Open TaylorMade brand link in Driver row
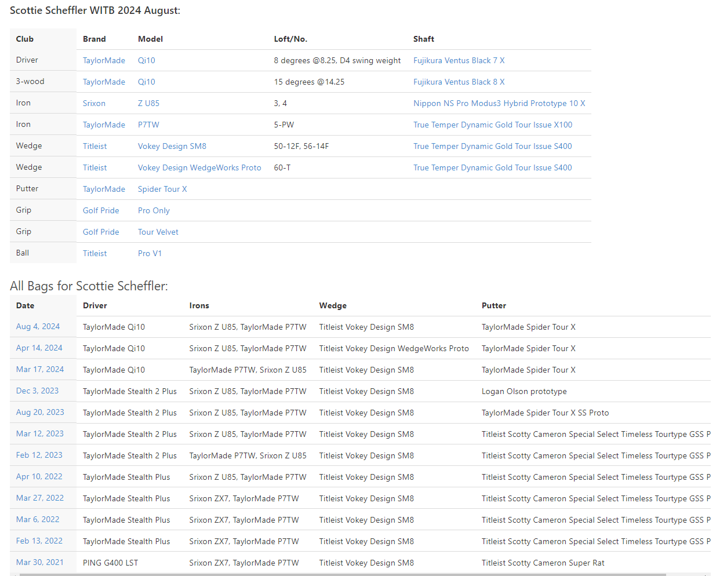Viewport: 727px width, 576px height. (104, 60)
